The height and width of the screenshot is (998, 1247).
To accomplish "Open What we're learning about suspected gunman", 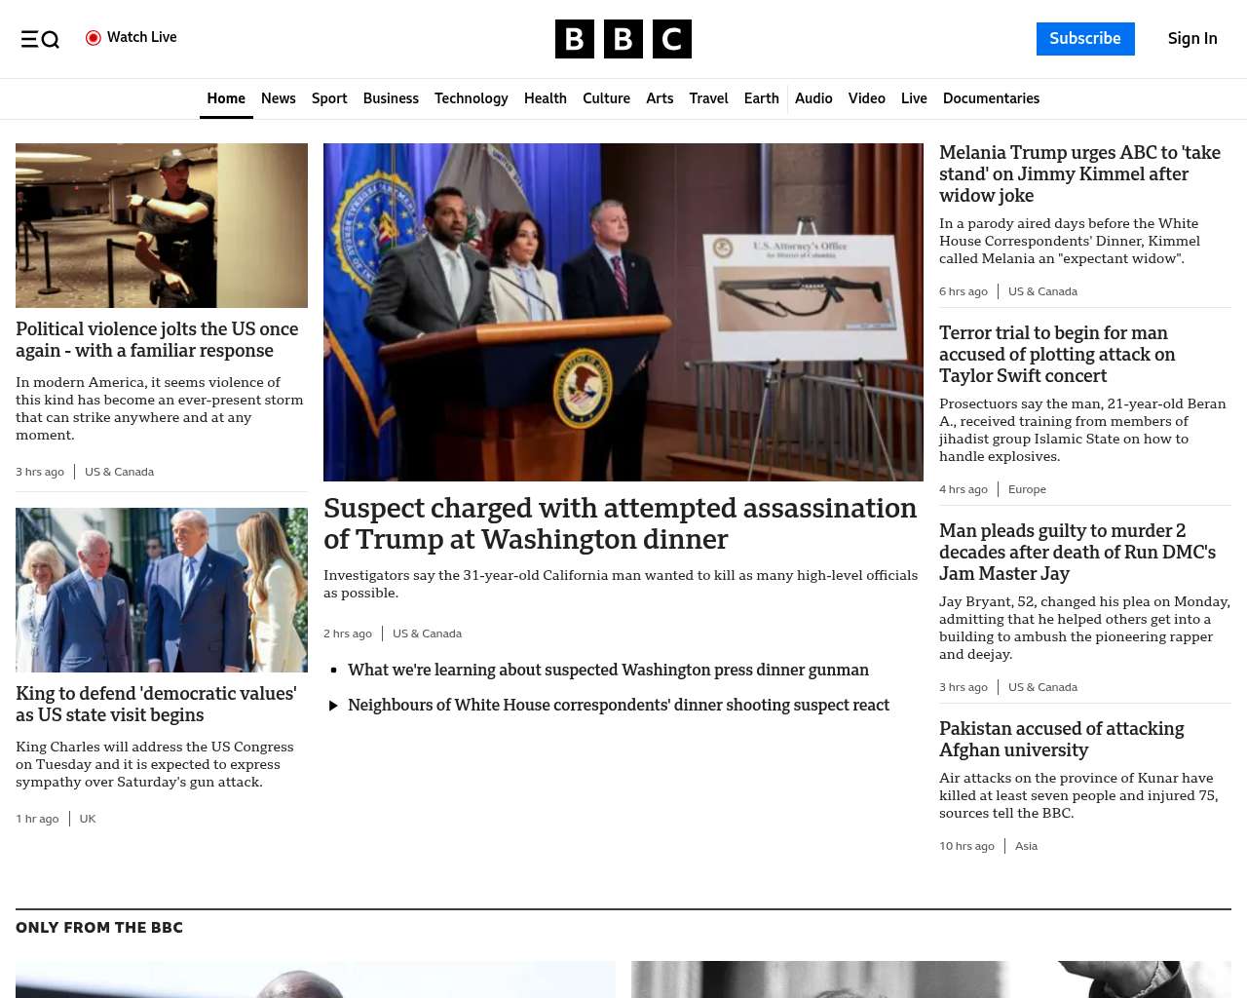I will point(608,671).
